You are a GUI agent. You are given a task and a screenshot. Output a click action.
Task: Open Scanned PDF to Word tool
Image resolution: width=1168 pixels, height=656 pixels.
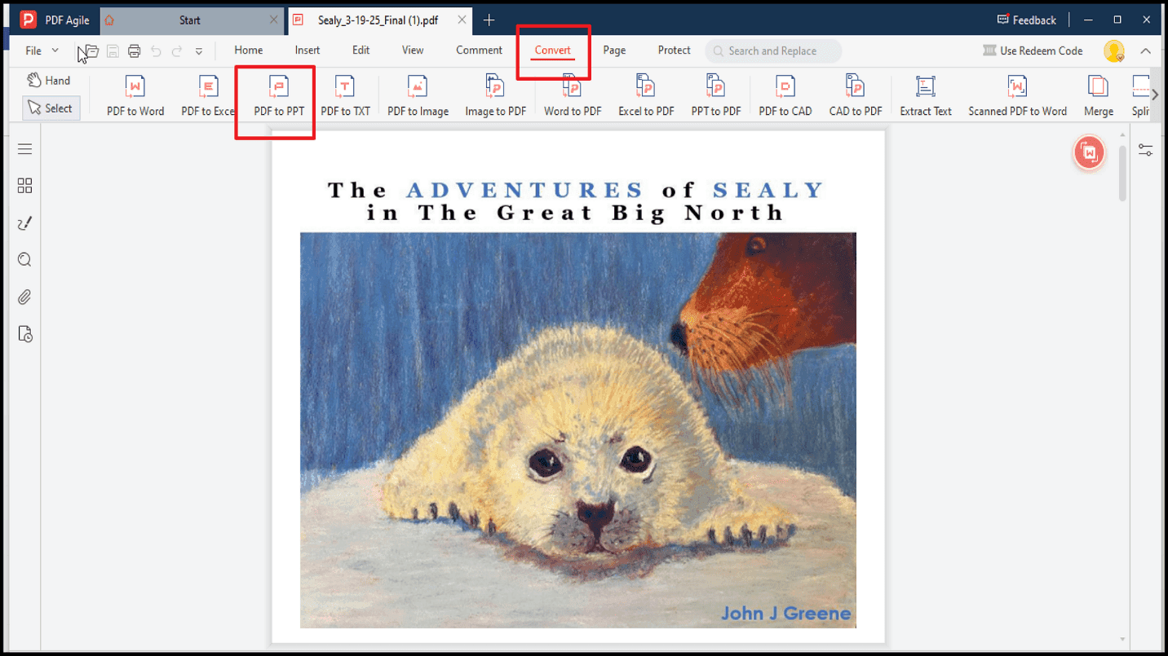(x=1017, y=95)
